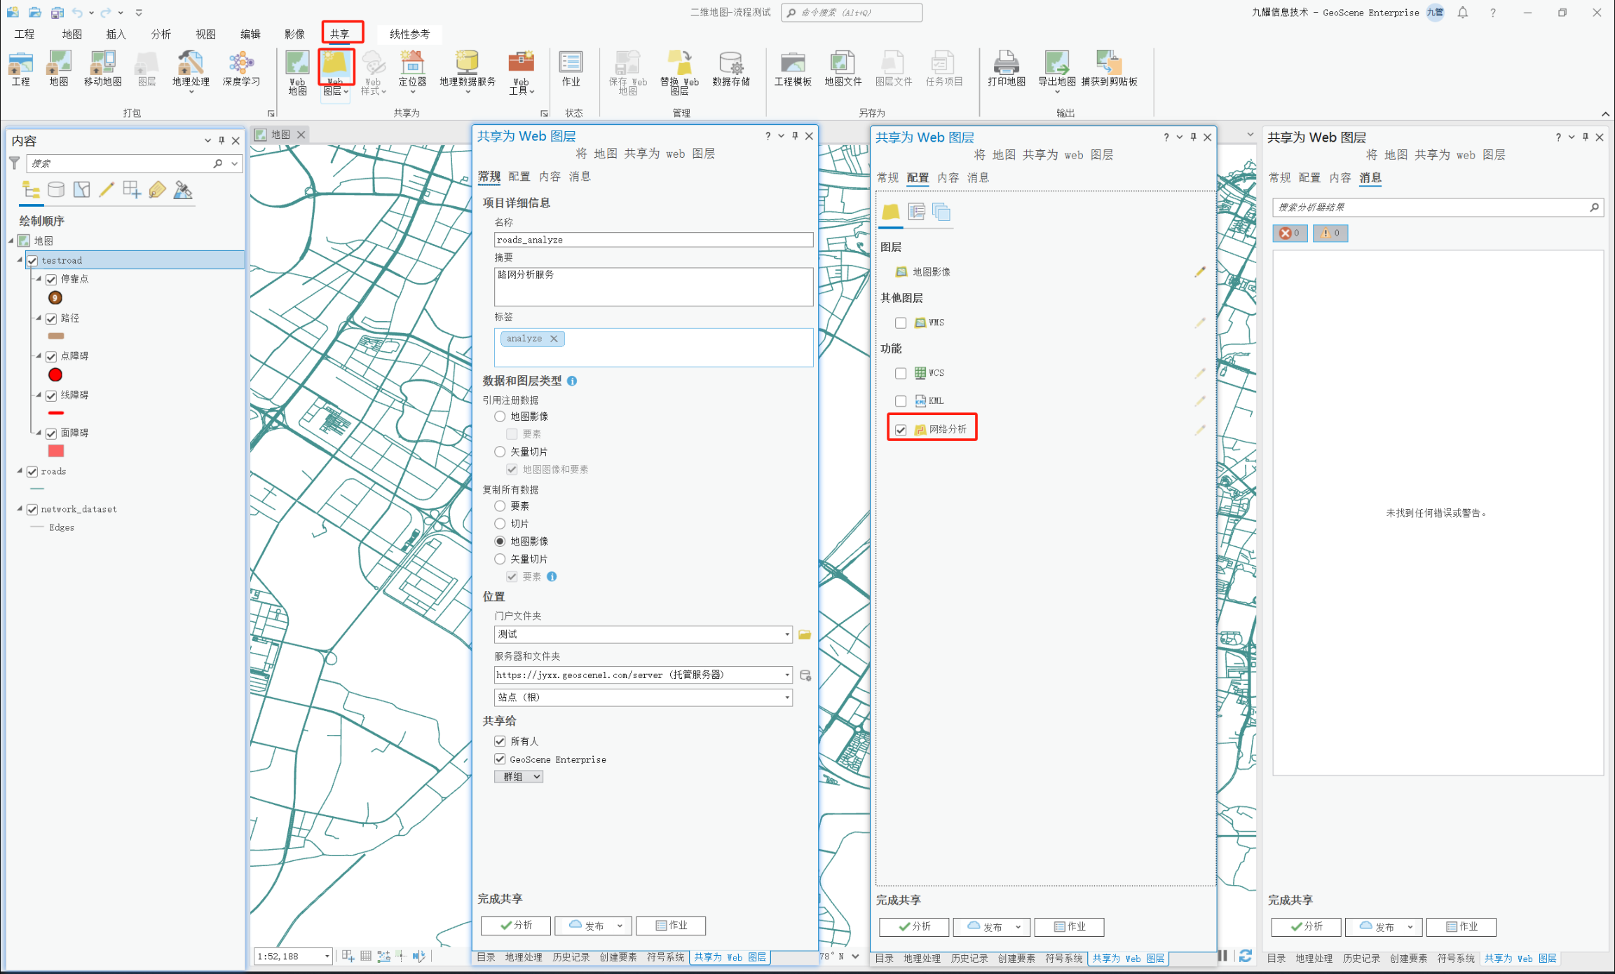Click the 工程模板 save icon
1615x974 pixels.
(x=793, y=69)
